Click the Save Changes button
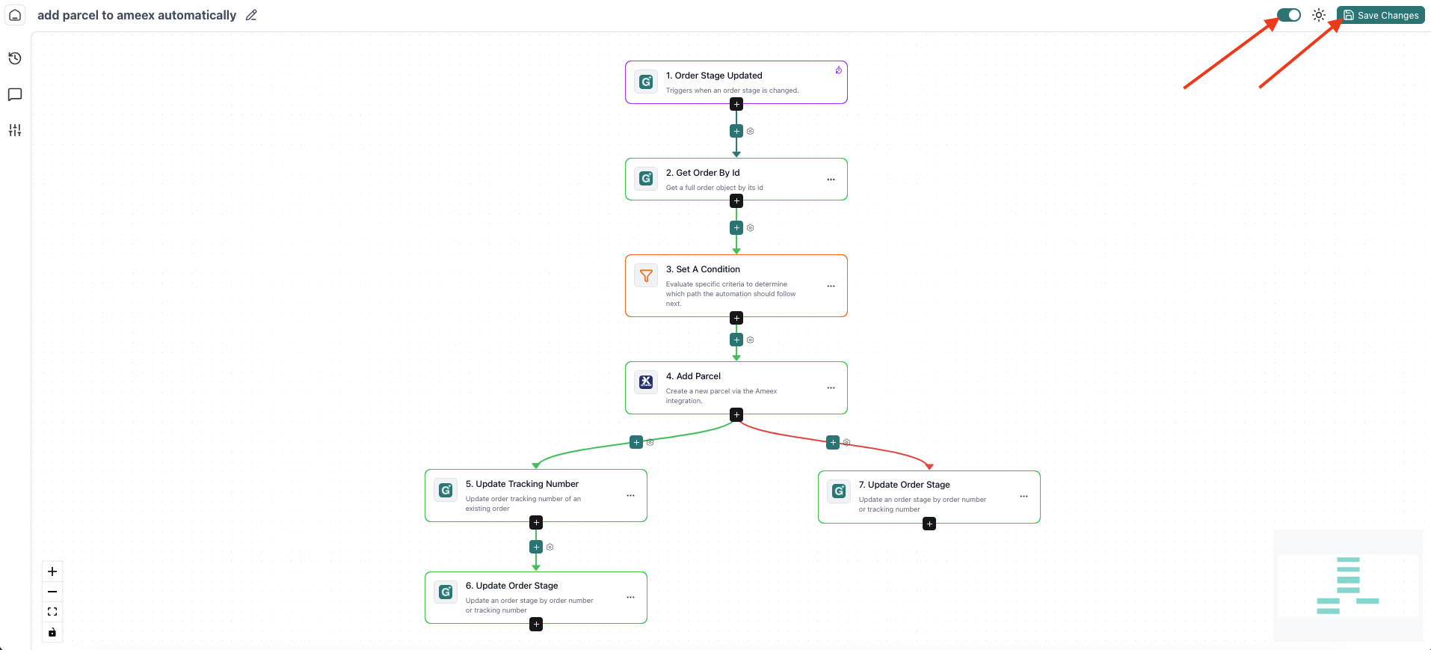The image size is (1431, 650). pyautogui.click(x=1381, y=15)
